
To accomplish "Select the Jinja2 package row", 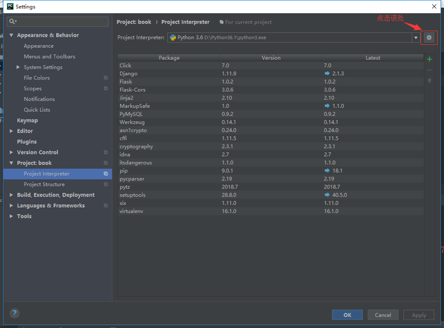I will (x=271, y=98).
